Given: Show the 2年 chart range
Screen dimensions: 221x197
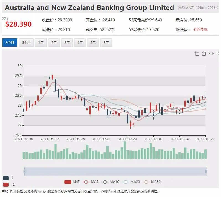Looking at the screenshot, I should pyautogui.click(x=54, y=42).
